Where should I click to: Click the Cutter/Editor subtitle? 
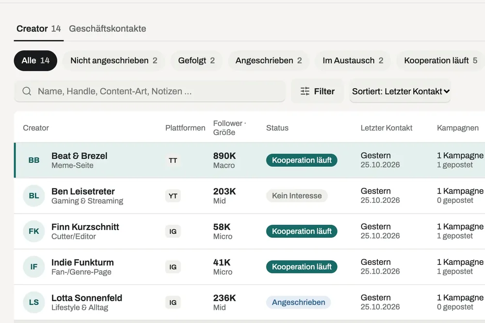tap(74, 236)
